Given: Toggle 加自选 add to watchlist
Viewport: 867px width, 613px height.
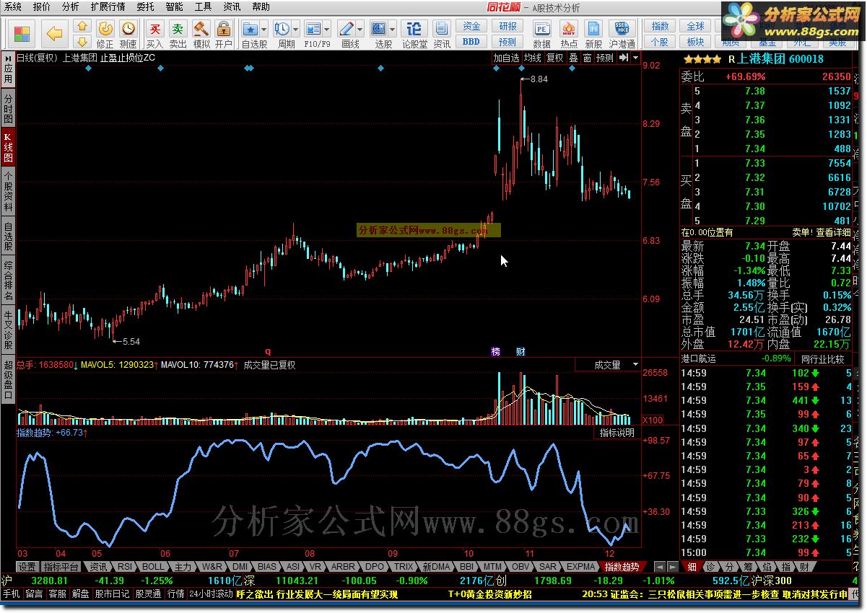Looking at the screenshot, I should 506,58.
